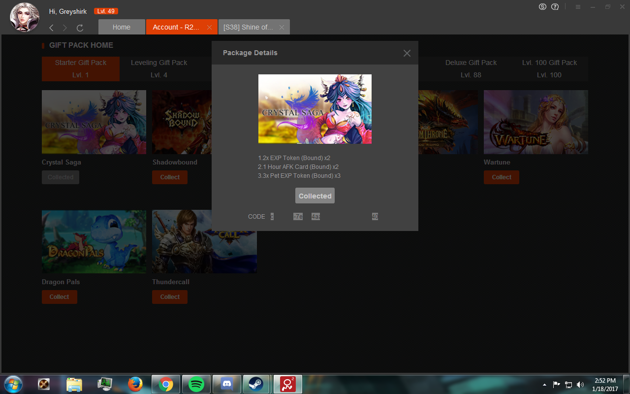Switch to the [S38] Shine of... tab
The height and width of the screenshot is (394, 630).
pos(248,27)
